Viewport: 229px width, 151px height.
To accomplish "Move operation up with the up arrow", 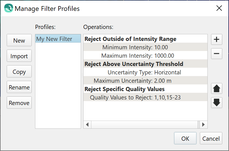I will pyautogui.click(x=216, y=89).
